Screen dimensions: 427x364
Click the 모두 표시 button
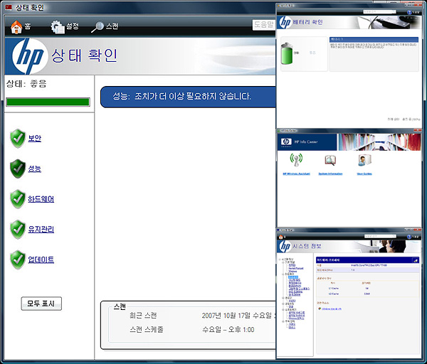click(x=41, y=304)
